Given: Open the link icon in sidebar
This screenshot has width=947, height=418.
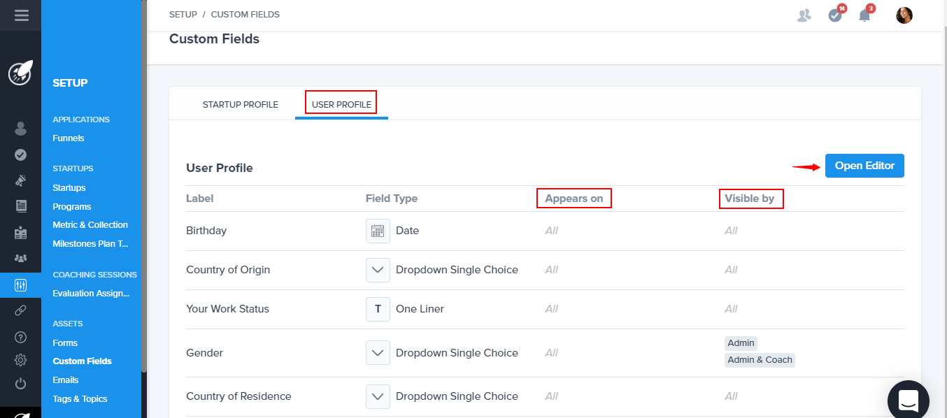Looking at the screenshot, I should (20, 310).
